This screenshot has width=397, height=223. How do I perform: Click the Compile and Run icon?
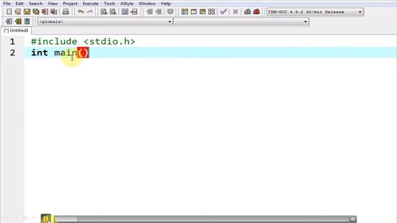pos(203,12)
